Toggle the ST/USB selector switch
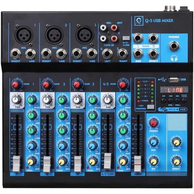This screenshot has height=194, width=194. tap(126, 38)
